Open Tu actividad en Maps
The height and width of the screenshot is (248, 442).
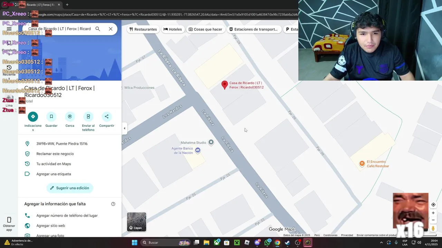coord(54,164)
